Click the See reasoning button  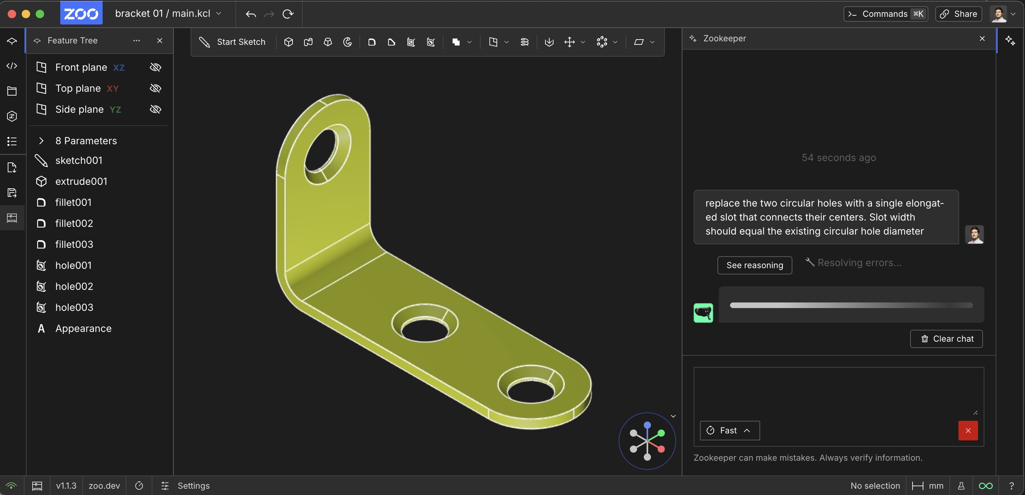754,265
